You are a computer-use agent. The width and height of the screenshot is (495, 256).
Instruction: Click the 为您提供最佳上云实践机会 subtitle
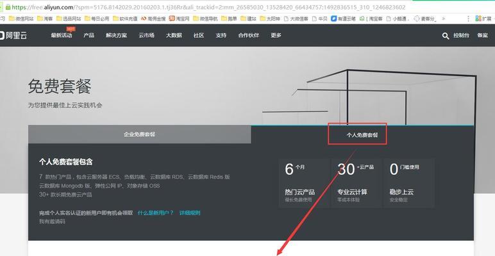65,106
